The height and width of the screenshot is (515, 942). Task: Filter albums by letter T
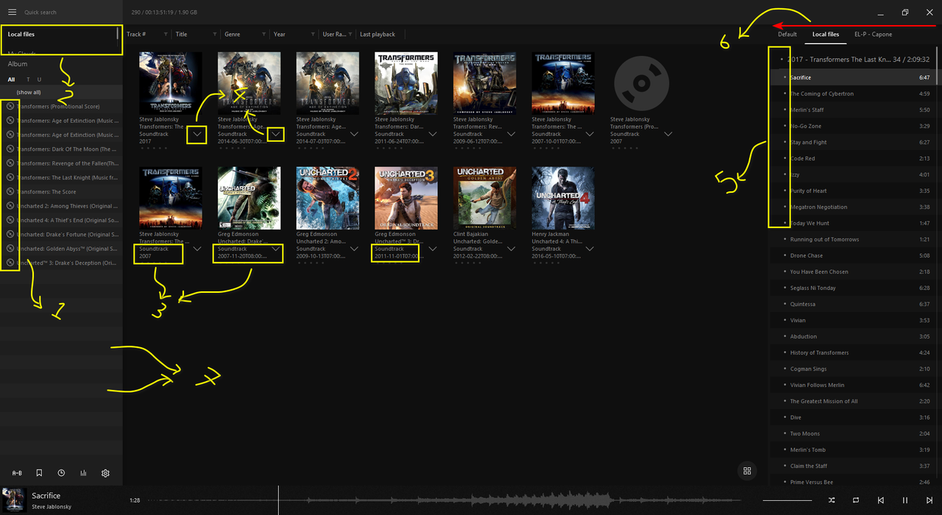28,79
